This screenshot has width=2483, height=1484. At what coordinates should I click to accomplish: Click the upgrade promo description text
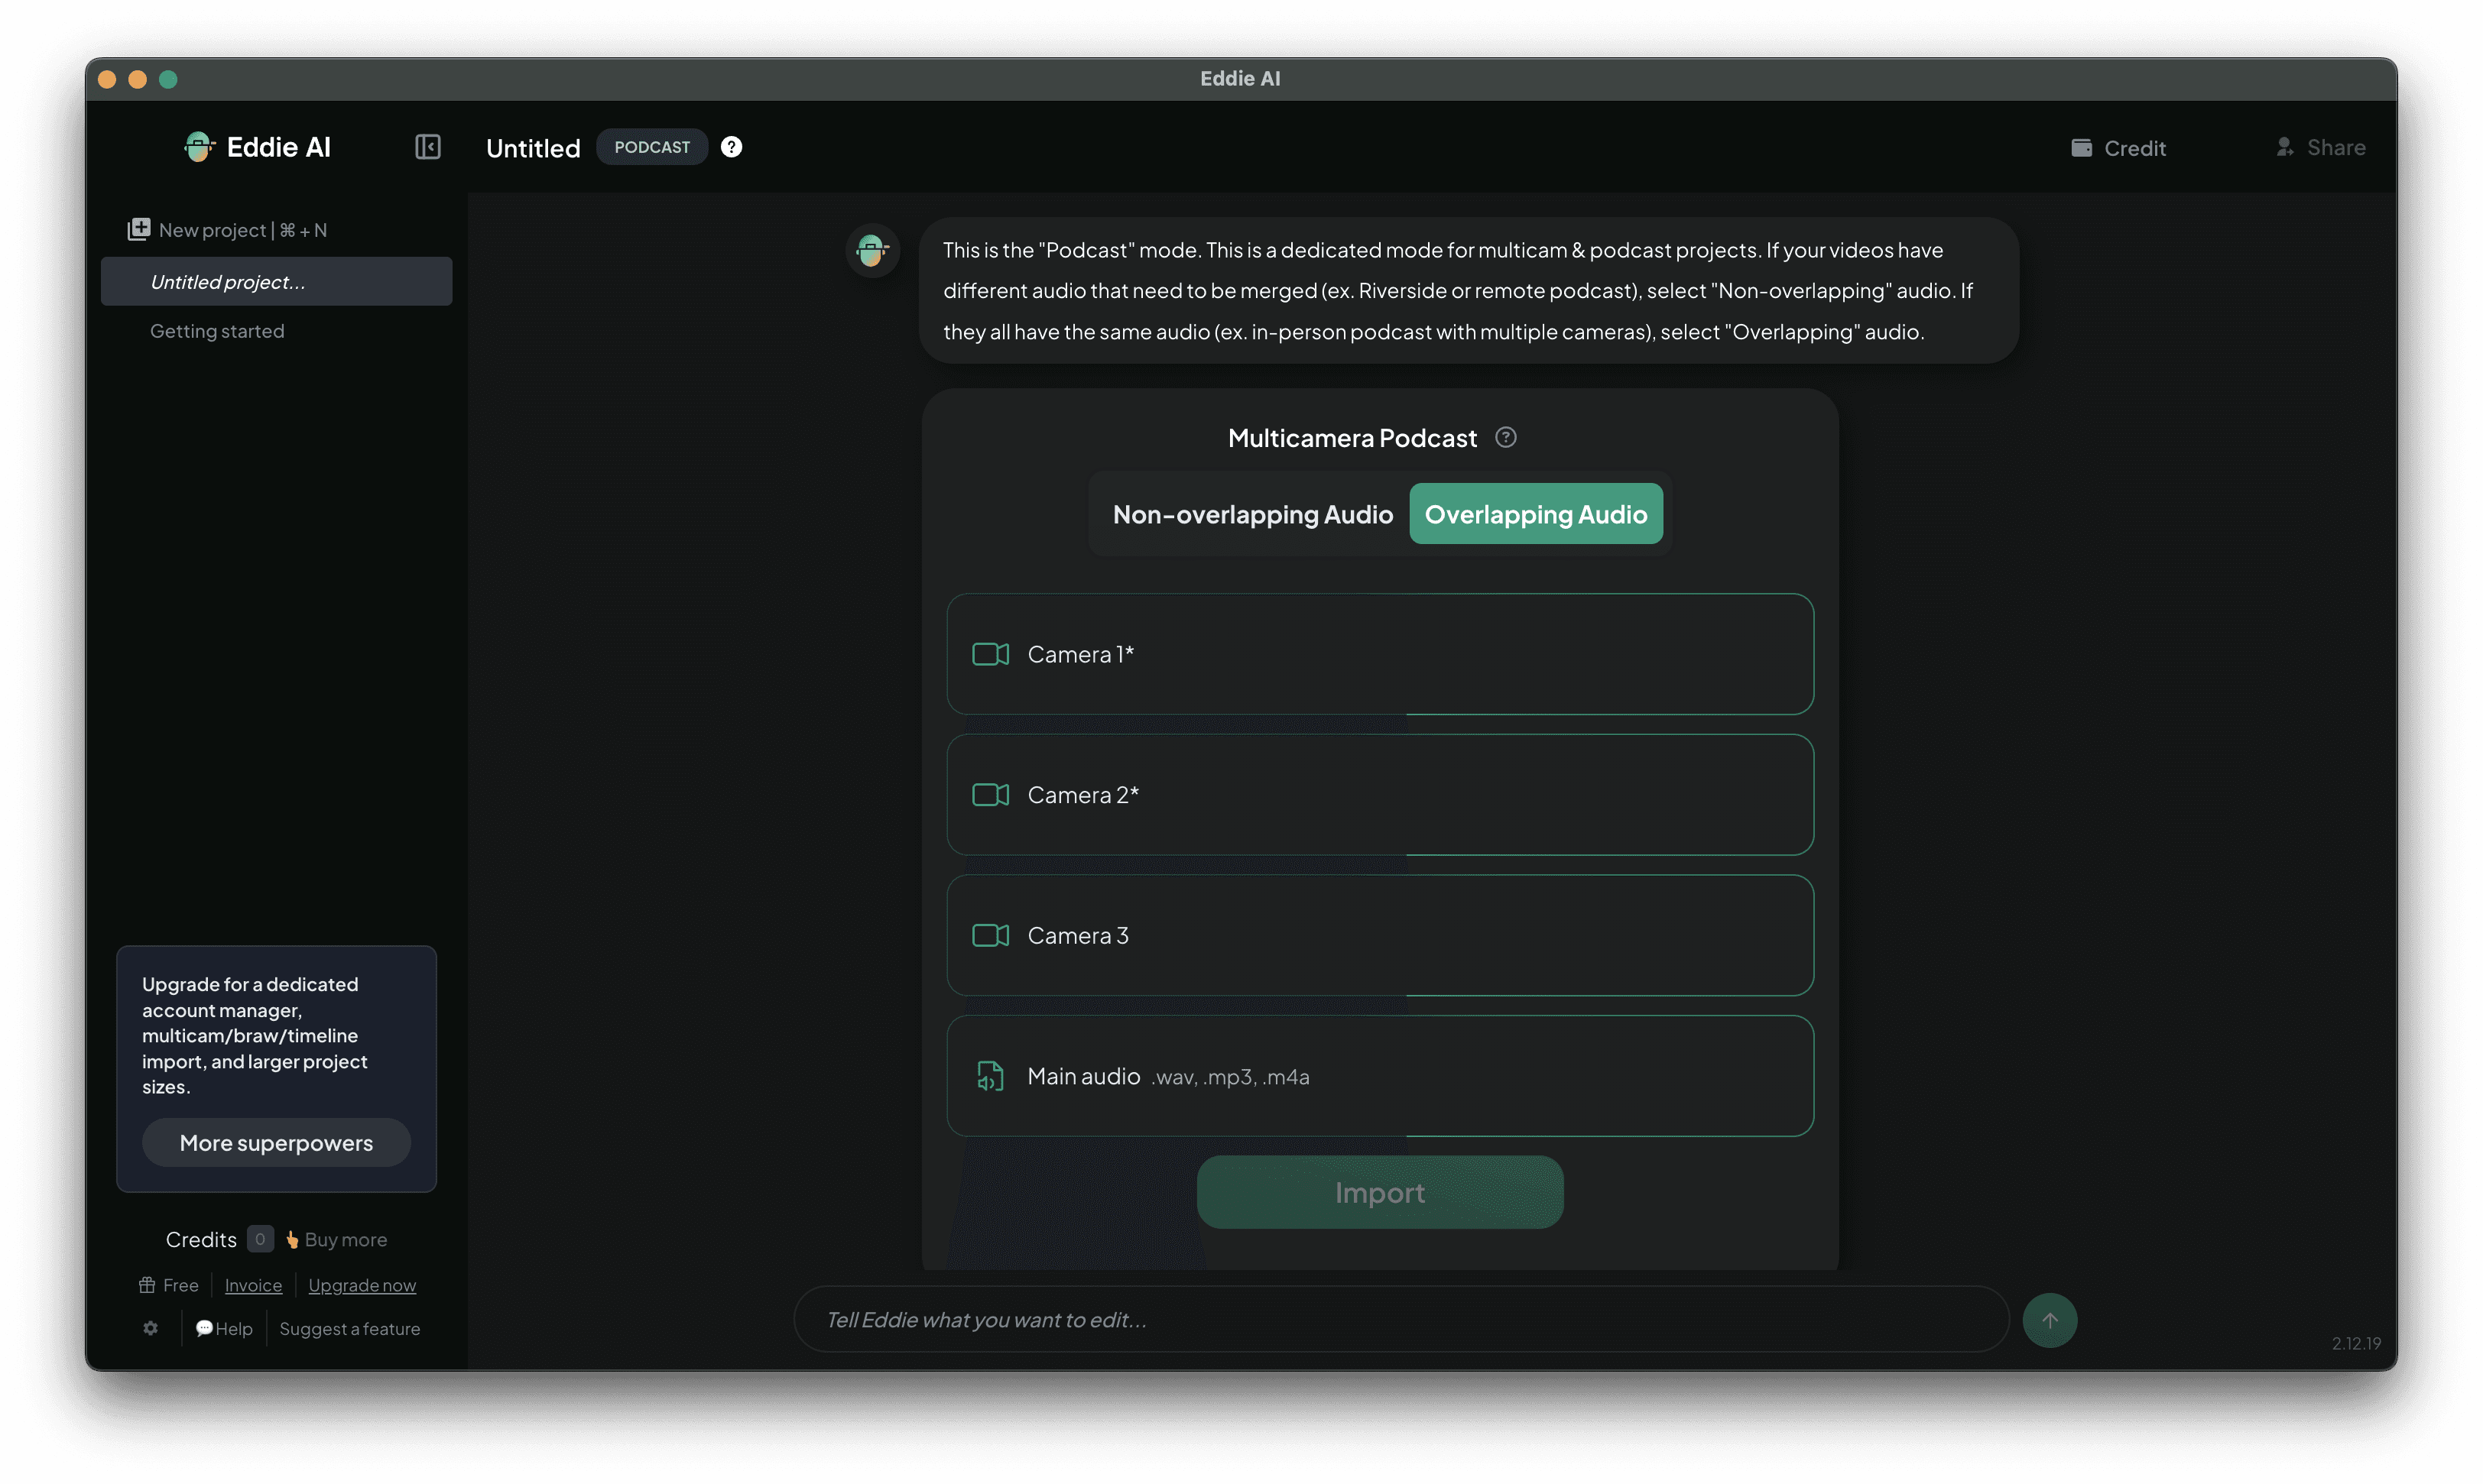254,1035
